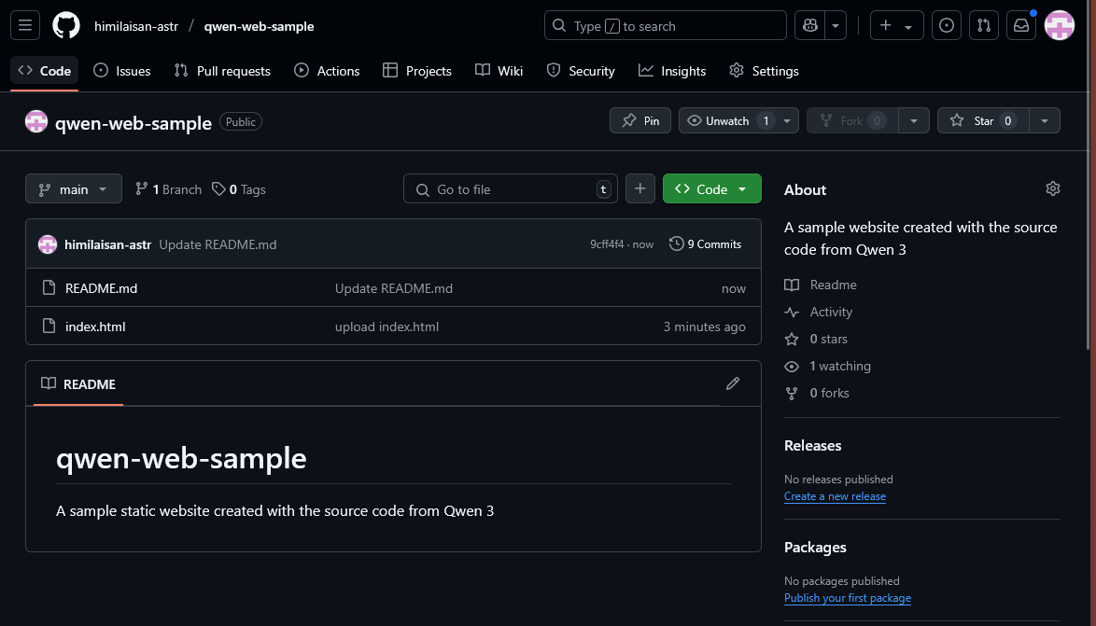Viewport: 1096px width, 626px height.
Task: Open README.md file
Action: pos(102,288)
